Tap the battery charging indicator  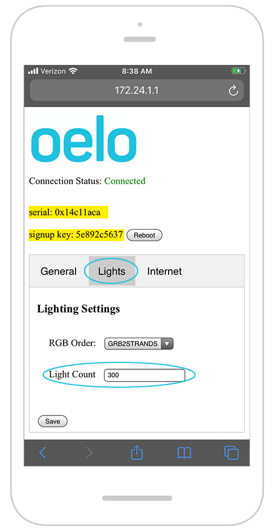pos(238,71)
